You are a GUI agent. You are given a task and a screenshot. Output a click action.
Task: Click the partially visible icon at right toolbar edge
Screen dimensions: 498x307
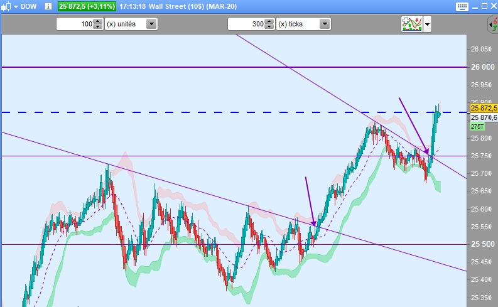click(x=493, y=24)
